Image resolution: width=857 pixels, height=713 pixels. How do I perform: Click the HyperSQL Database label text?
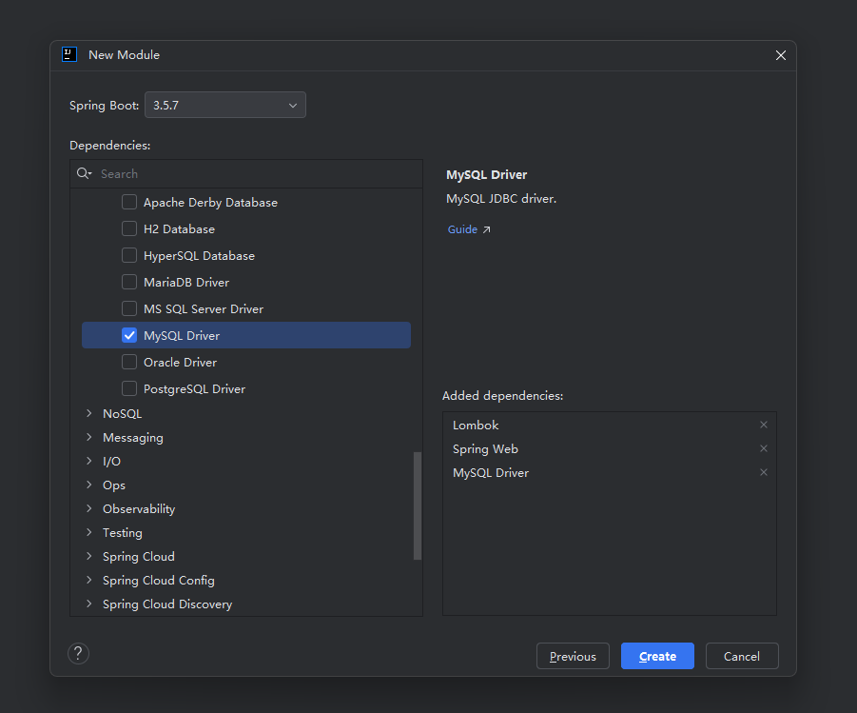click(x=199, y=256)
